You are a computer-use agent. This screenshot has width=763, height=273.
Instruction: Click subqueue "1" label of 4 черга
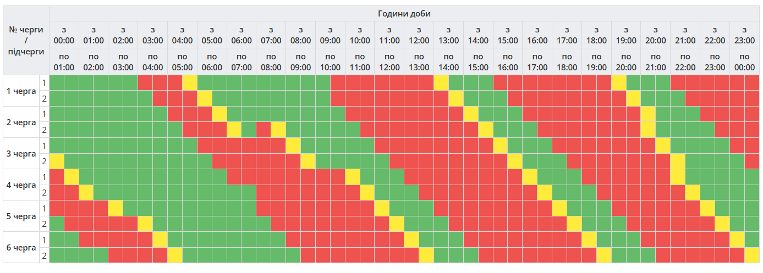click(44, 177)
